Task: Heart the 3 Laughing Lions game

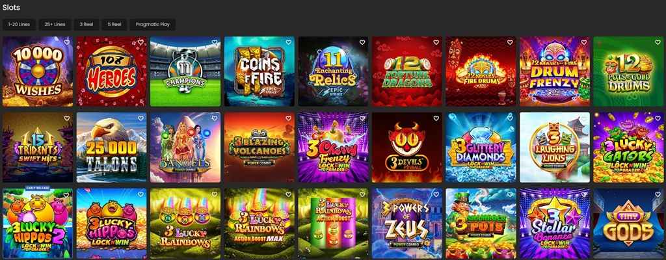Action: (584, 118)
